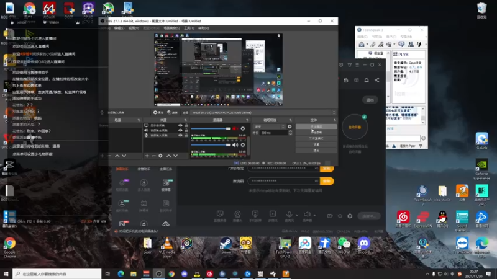
Task: Copy the rtmp address with orange button
Action: click(x=327, y=168)
